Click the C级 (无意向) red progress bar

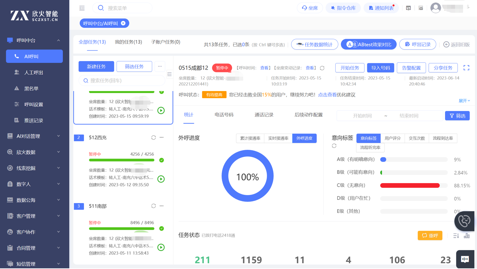click(x=410, y=185)
